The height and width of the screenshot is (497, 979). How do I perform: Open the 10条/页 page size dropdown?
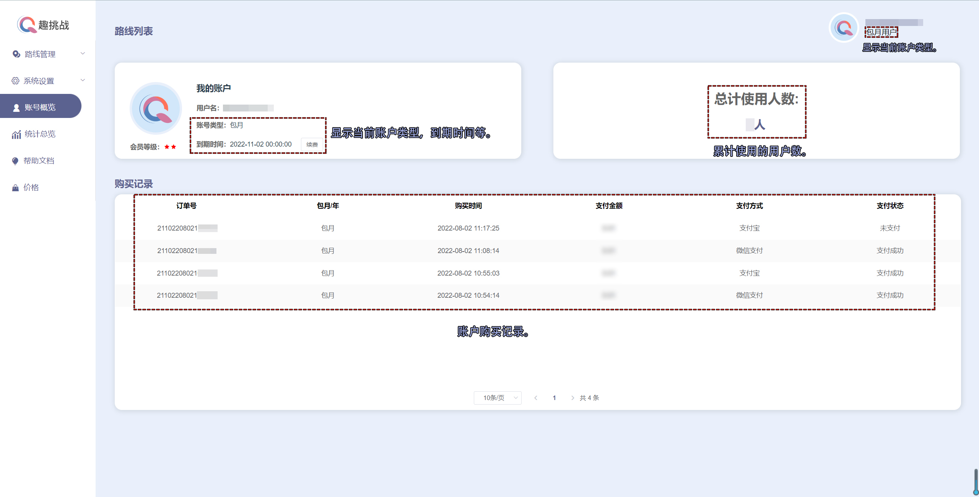point(497,398)
